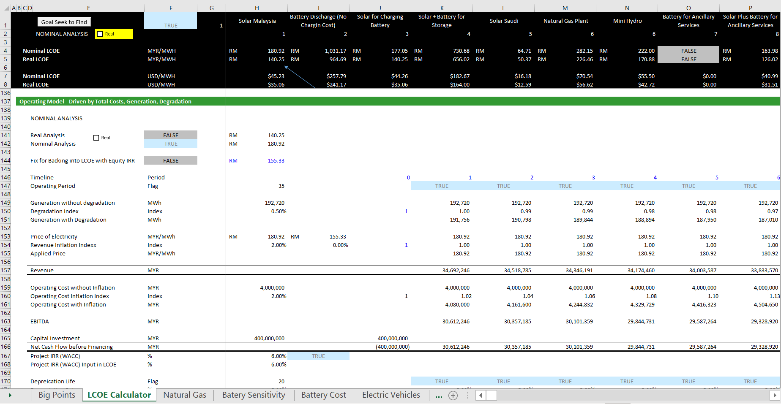Click the left arrow of the horizontal scrollbar
Screen dimensions: 781x404
click(x=481, y=396)
